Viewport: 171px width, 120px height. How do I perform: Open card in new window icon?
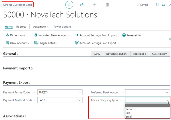pos(164,5)
